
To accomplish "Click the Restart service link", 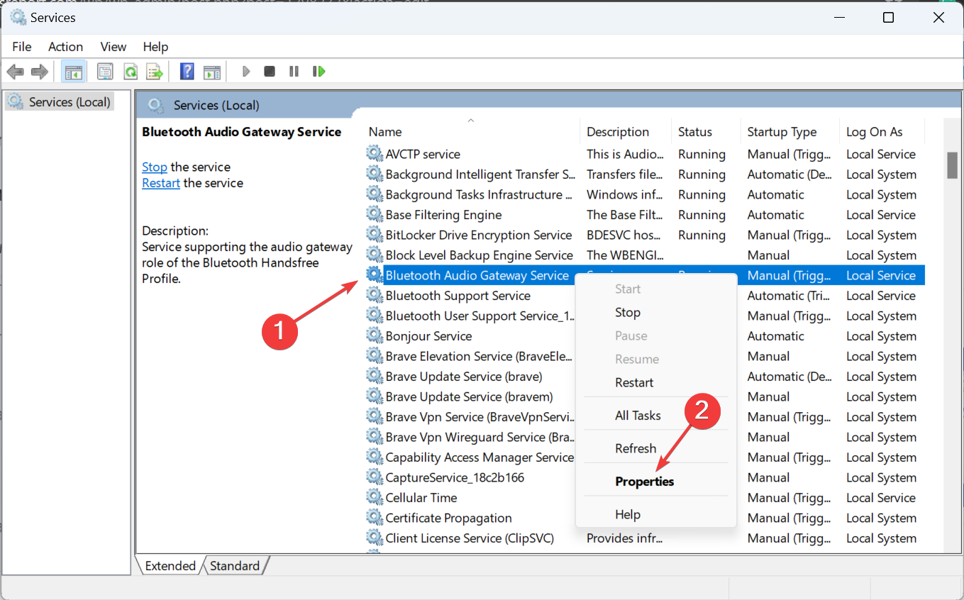I will tap(160, 182).
